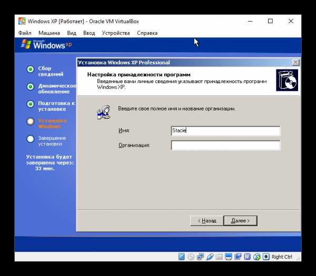Select the 'Сбор сведений' step indicator

tap(31, 69)
